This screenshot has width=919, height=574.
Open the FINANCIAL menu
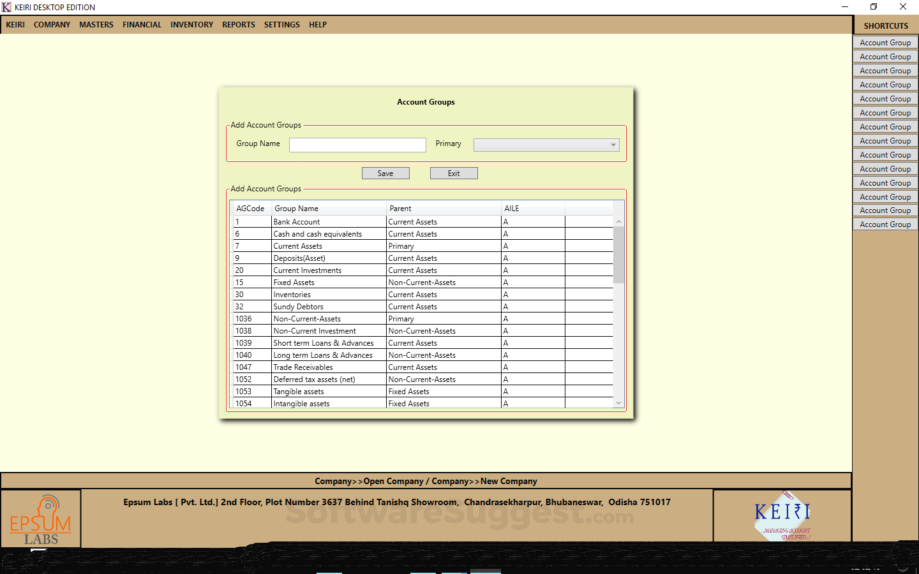[142, 24]
